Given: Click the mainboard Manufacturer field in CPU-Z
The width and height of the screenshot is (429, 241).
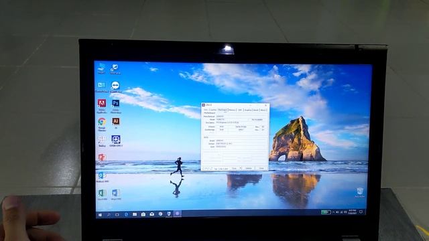Looking at the screenshot, I should [x=241, y=116].
